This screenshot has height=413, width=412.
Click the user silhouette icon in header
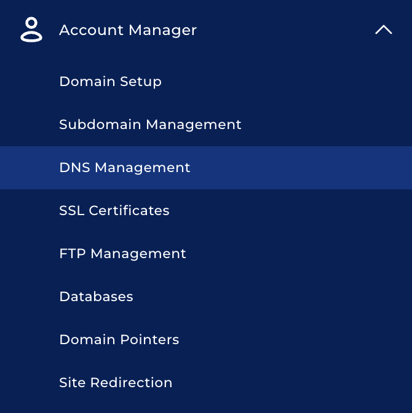point(31,29)
